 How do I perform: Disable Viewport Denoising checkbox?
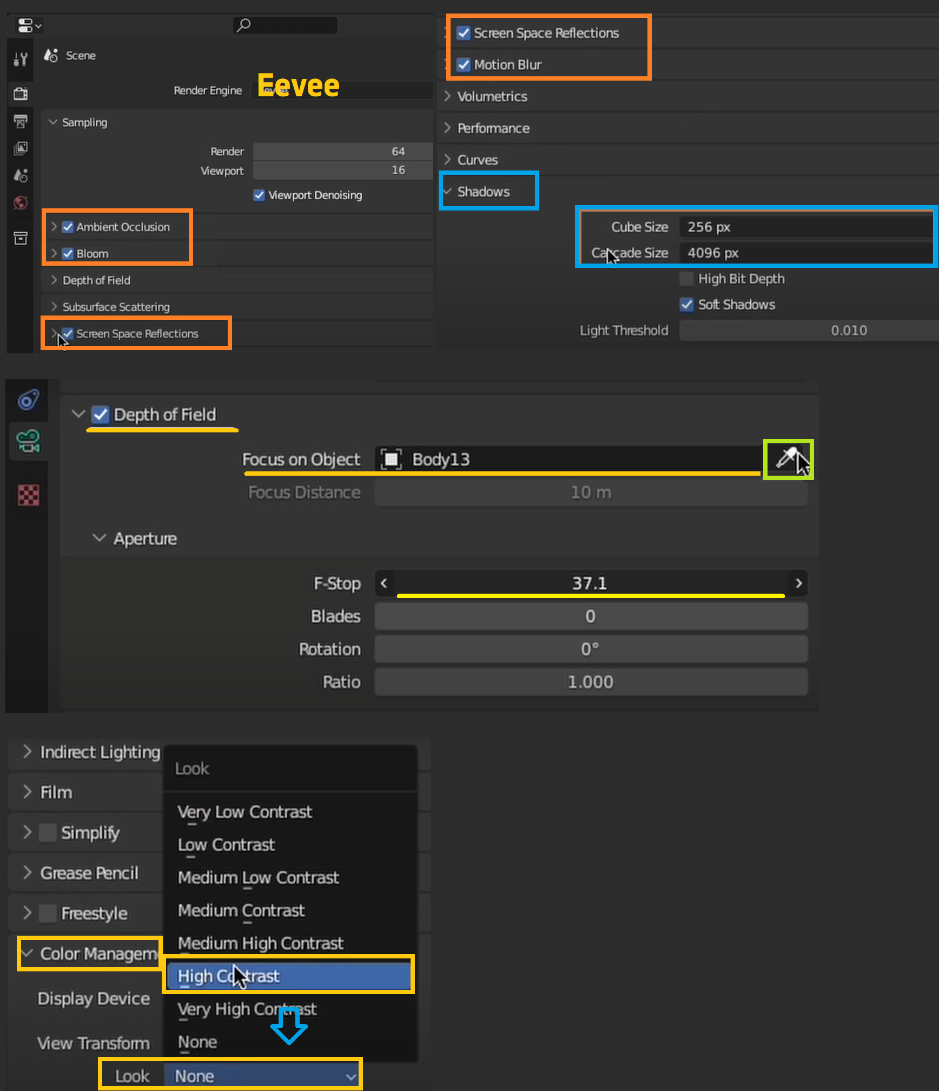tap(259, 195)
